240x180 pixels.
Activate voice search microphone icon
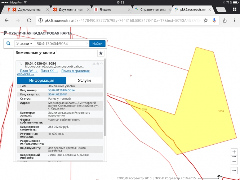click(214, 21)
